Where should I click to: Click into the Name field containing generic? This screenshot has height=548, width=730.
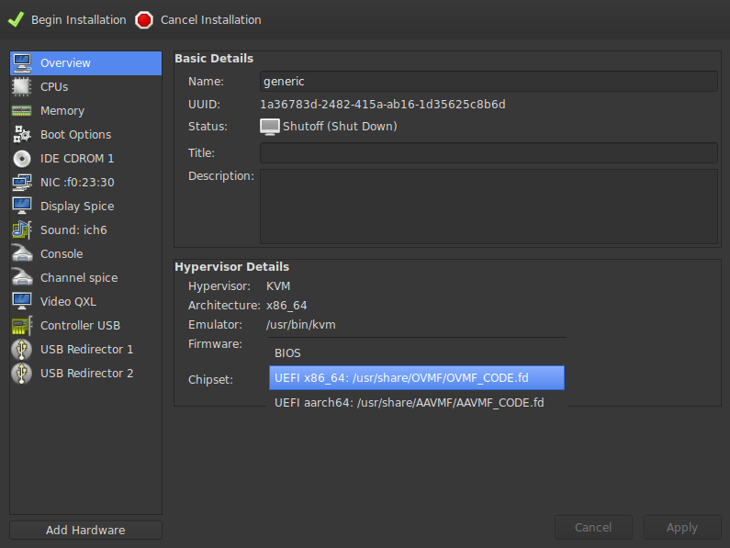point(489,82)
